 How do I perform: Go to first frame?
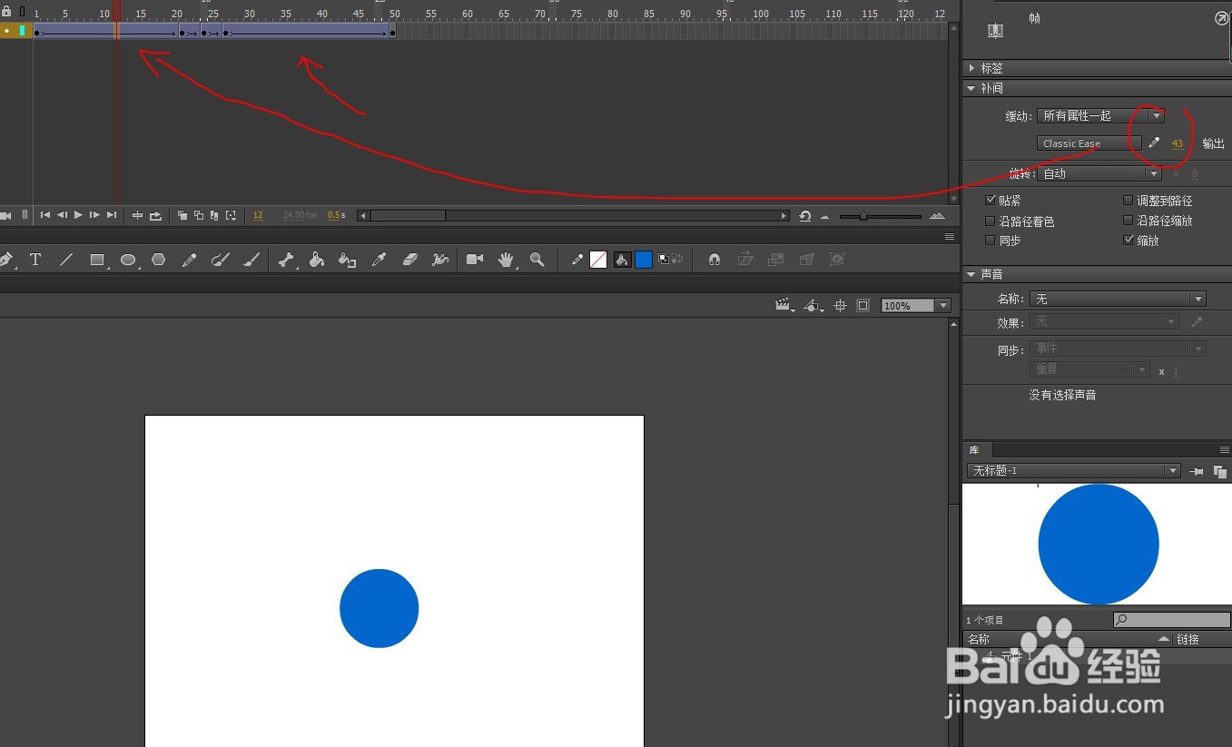tap(44, 215)
